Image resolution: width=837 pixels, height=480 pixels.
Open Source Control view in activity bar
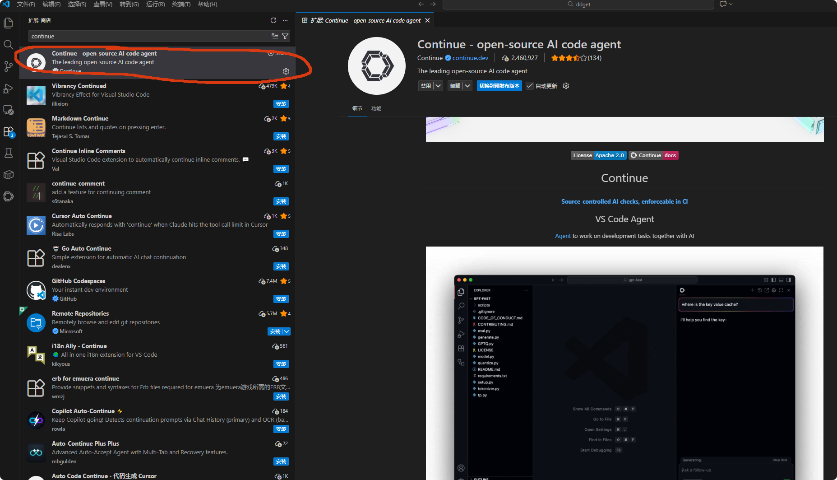coord(9,66)
